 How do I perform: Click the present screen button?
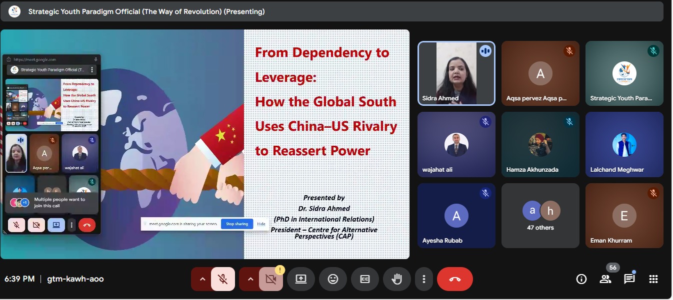point(301,279)
